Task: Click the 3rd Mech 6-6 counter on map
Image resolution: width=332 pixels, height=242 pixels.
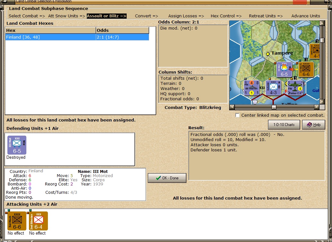Action: coord(306,70)
